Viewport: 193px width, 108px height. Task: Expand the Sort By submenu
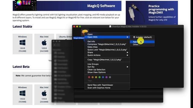pos(107,67)
